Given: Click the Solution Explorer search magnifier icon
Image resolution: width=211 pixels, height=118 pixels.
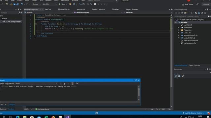Looking at the screenshot, I should tap(209, 16).
